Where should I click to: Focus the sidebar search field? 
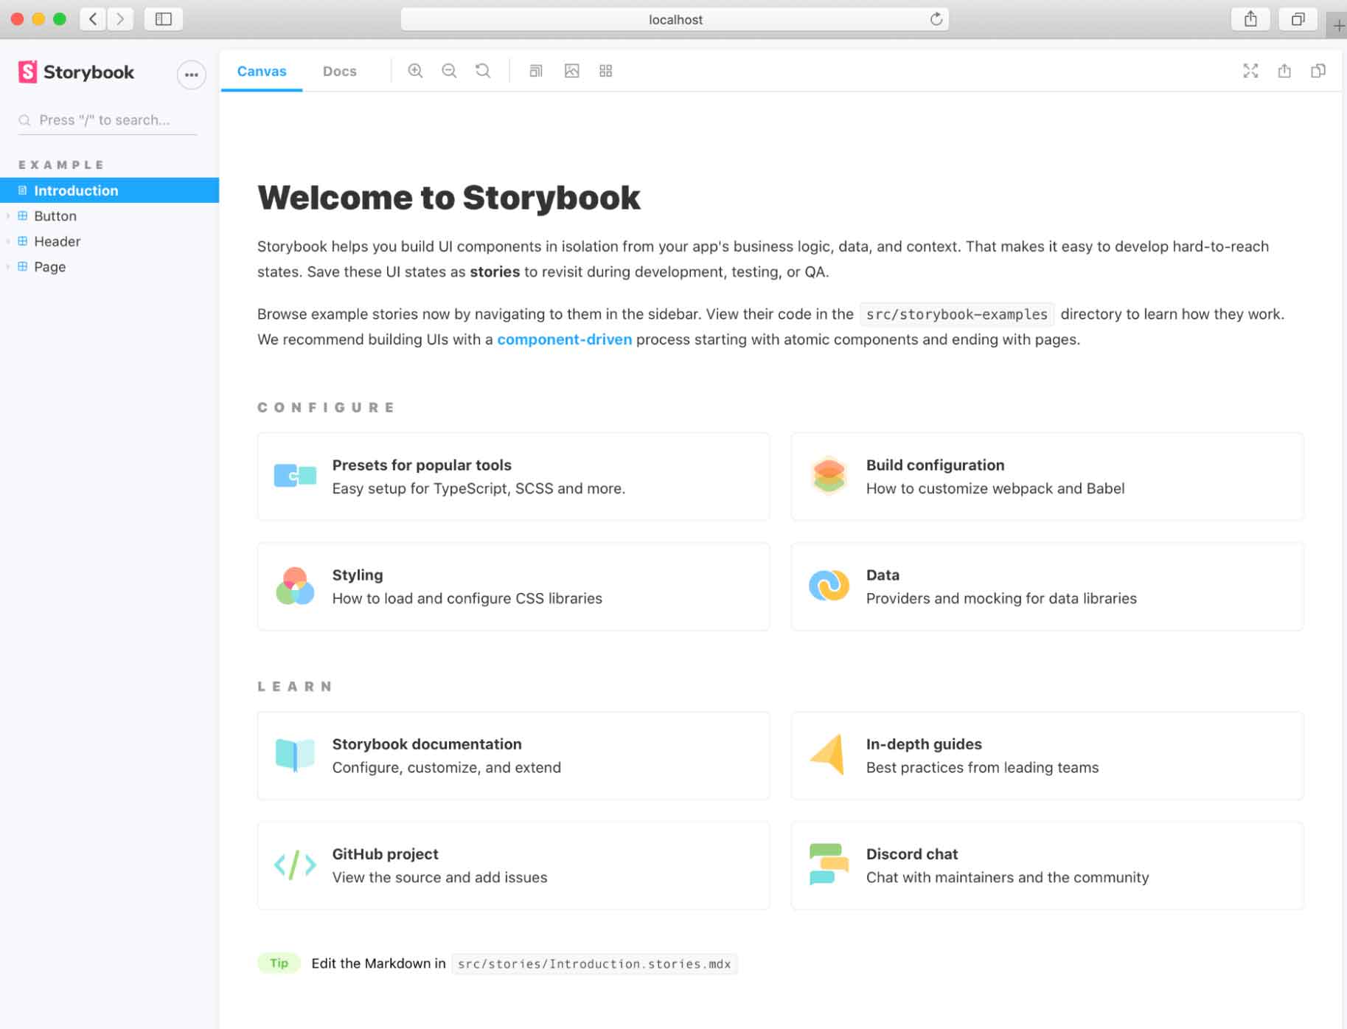click(x=108, y=120)
